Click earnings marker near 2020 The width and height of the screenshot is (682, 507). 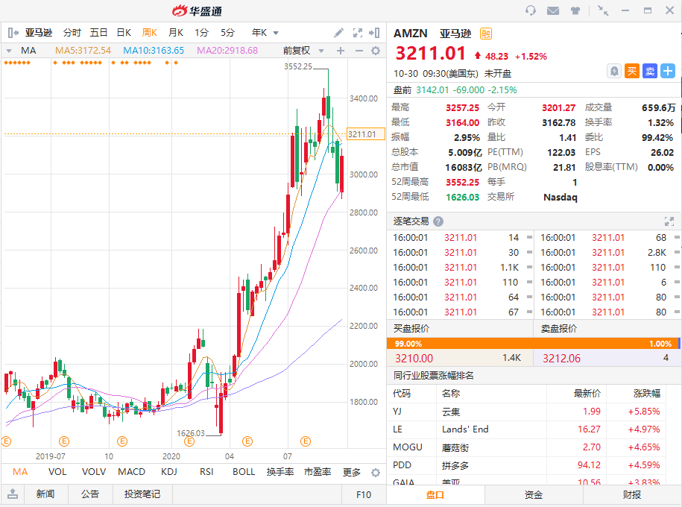pos(189,441)
